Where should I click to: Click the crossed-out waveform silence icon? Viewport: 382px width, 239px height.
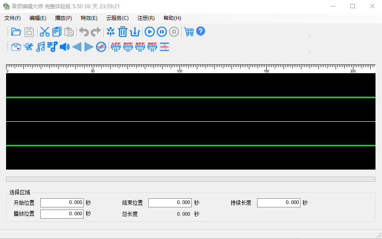(x=101, y=47)
